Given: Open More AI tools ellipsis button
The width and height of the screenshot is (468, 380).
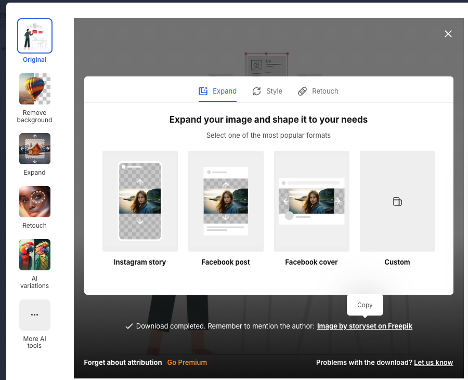Looking at the screenshot, I should 35,315.
